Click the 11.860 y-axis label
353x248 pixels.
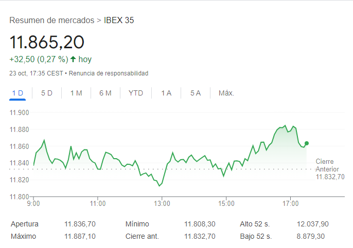[19, 146]
